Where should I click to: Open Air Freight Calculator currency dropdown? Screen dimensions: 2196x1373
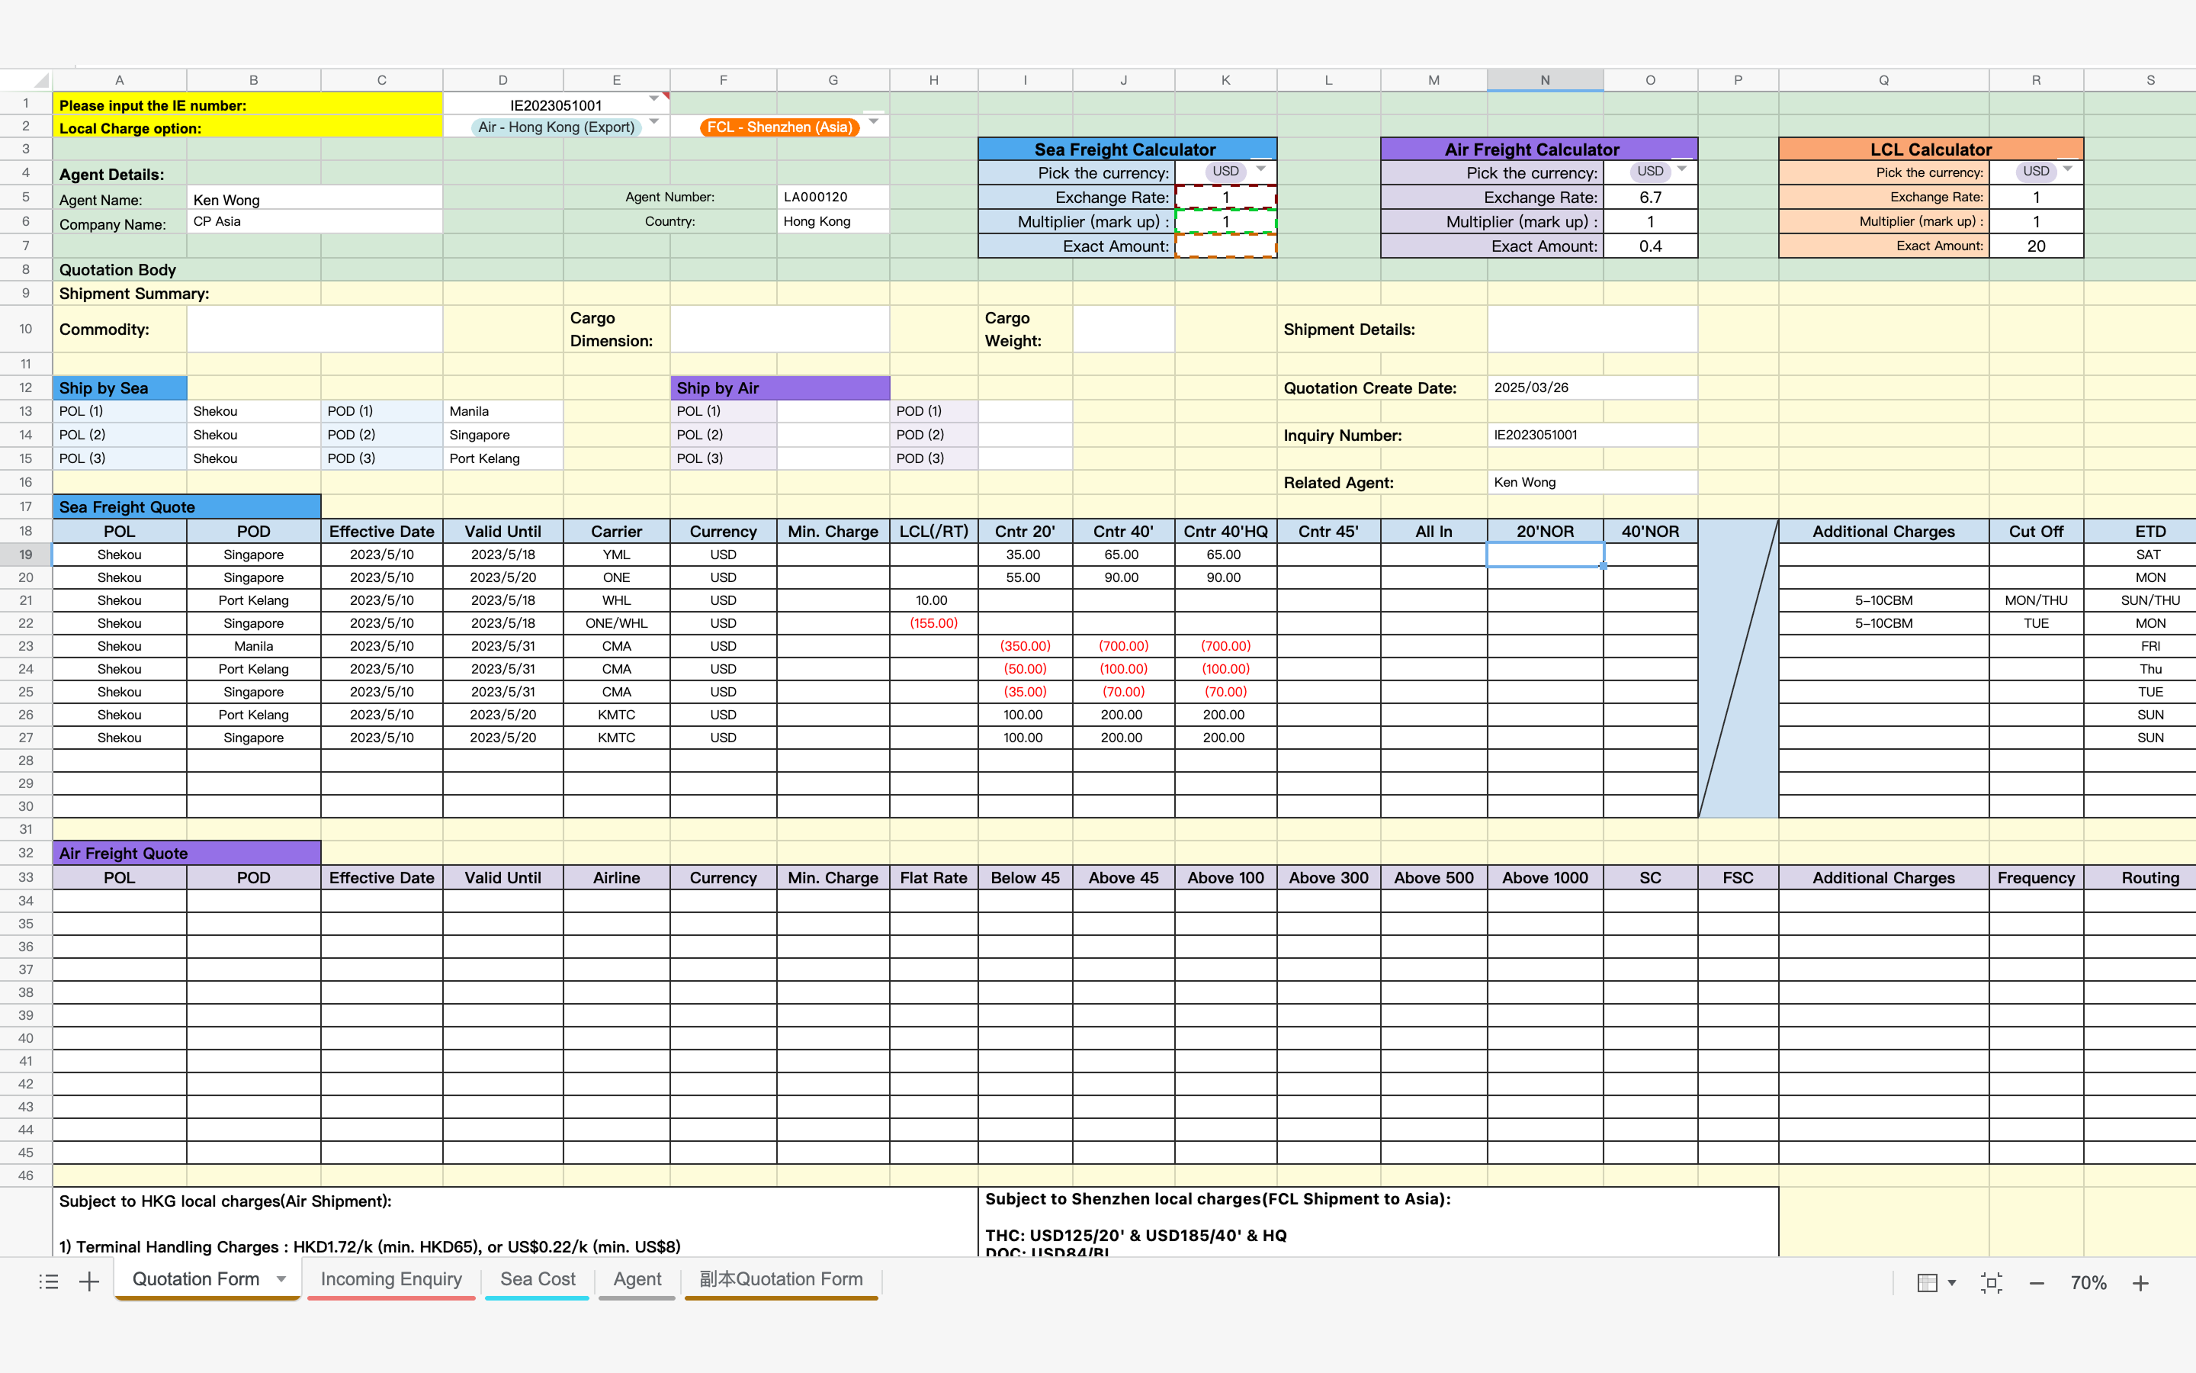point(1681,170)
